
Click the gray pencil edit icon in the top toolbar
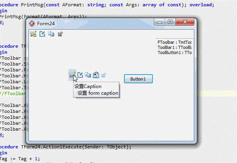tap(60, 34)
